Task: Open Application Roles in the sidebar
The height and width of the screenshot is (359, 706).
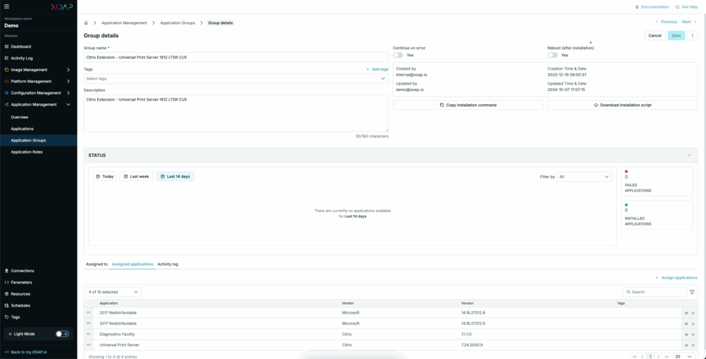Action: click(27, 152)
